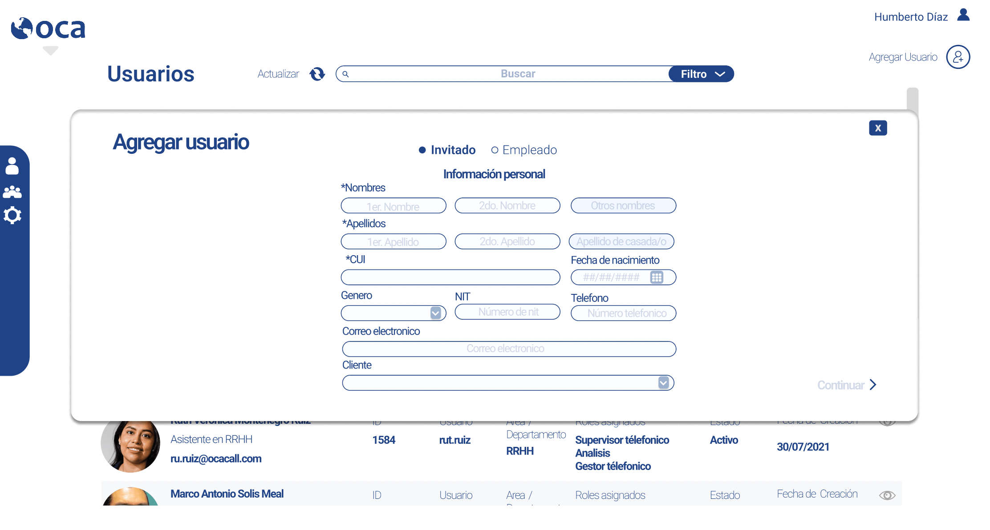Select the Empleado radio option
This screenshot has width=990, height=530.
pyautogui.click(x=495, y=150)
